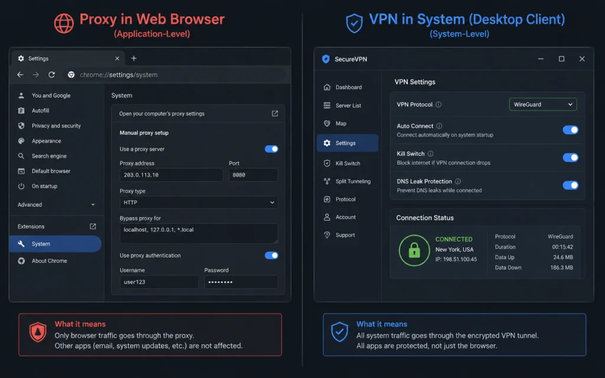Screen dimensions: 605x378
Task: Click the Chrome logo in the address bar
Action: coord(71,75)
